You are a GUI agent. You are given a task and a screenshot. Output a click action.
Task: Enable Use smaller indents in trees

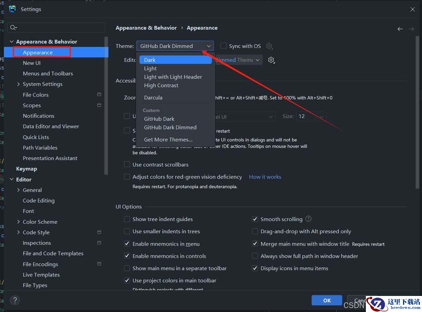[x=127, y=231]
